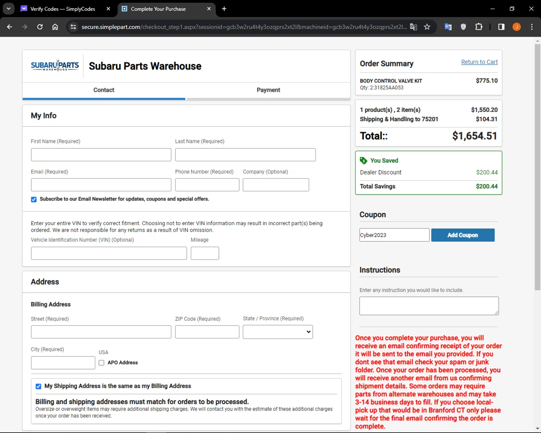Click the Order Summary heading

[387, 64]
